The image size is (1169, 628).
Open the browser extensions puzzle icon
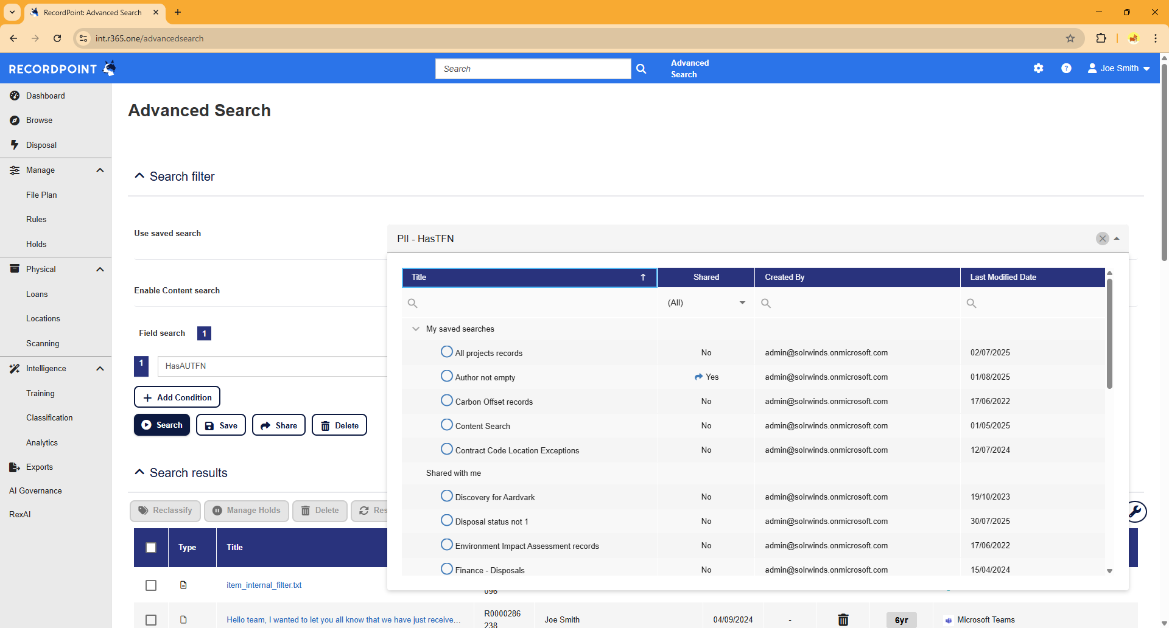click(1101, 38)
